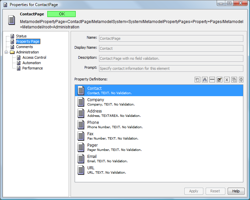Click the Phone property document icon

click(x=81, y=125)
